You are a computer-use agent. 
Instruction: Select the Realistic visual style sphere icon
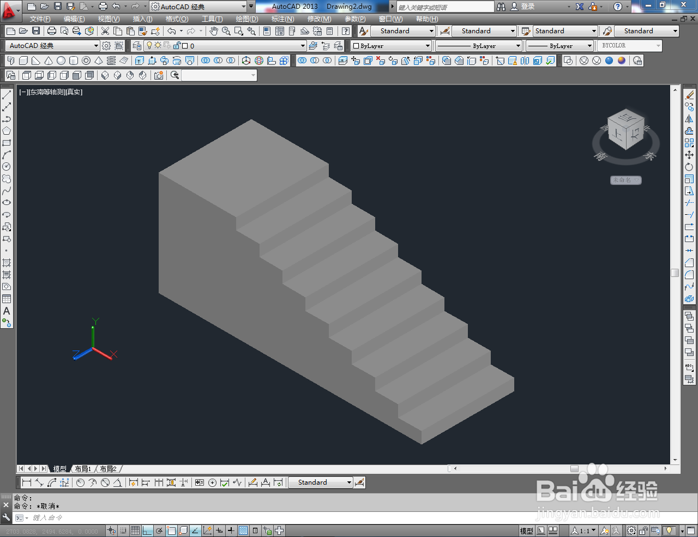pyautogui.click(x=609, y=61)
